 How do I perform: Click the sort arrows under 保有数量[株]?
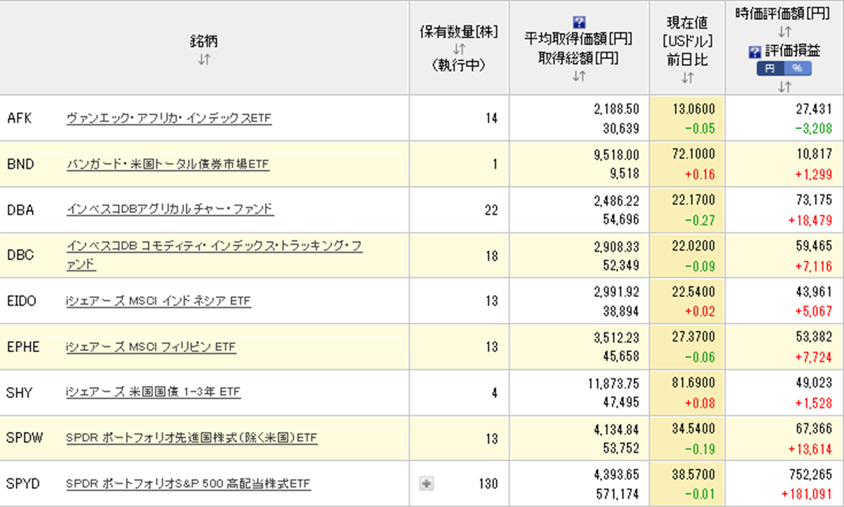click(x=459, y=49)
